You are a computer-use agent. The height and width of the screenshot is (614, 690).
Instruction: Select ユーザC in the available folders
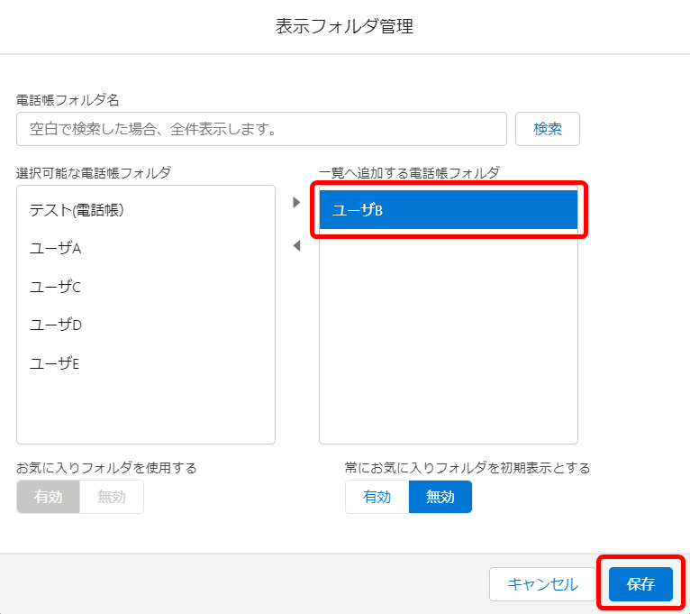146,287
